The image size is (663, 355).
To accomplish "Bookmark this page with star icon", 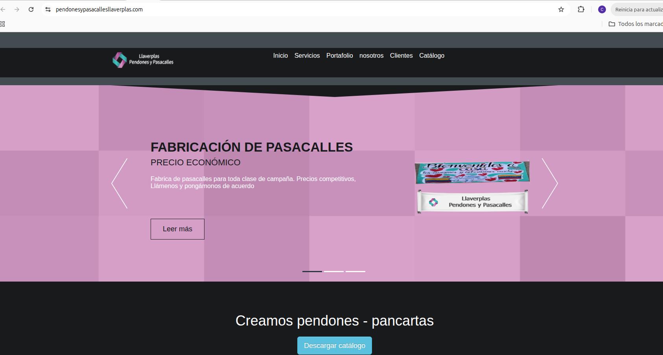I will point(561,9).
